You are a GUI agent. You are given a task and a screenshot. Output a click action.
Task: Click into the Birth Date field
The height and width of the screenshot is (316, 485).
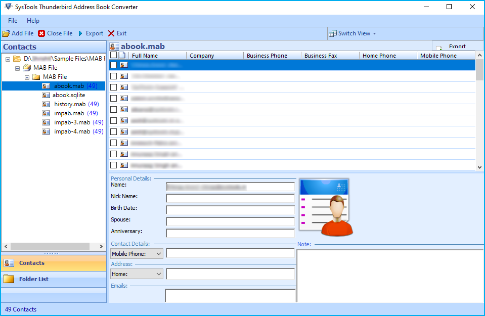tap(231, 210)
